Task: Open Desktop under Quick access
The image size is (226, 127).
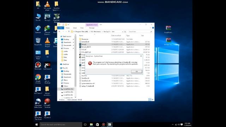Action: tap(66, 39)
